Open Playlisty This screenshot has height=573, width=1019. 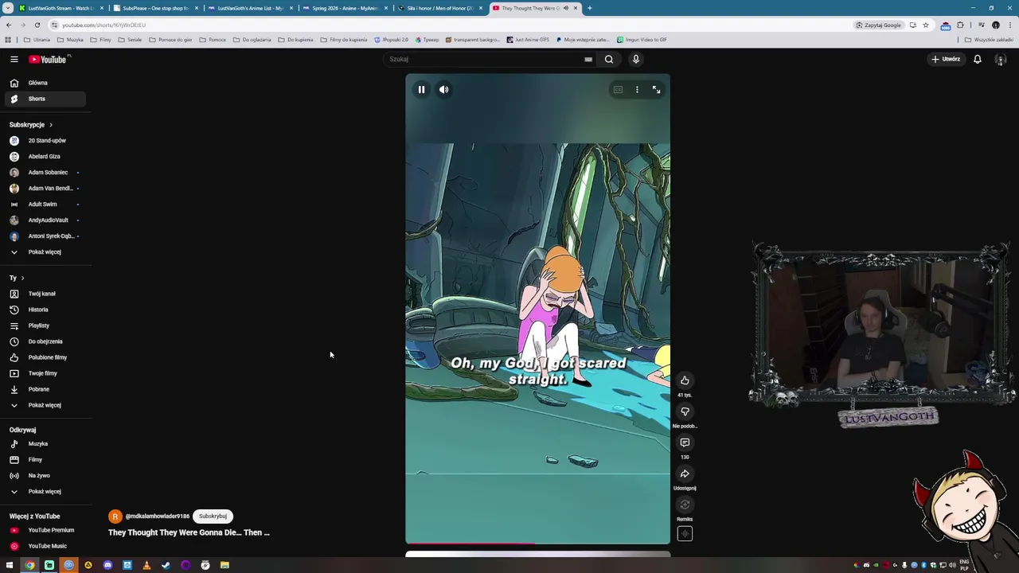tap(44, 325)
